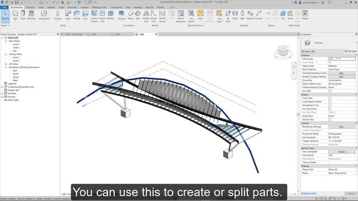Click Edit for Rendering Settings
Image resolution: width=358 pixels, height=201 pixels.
[342, 127]
